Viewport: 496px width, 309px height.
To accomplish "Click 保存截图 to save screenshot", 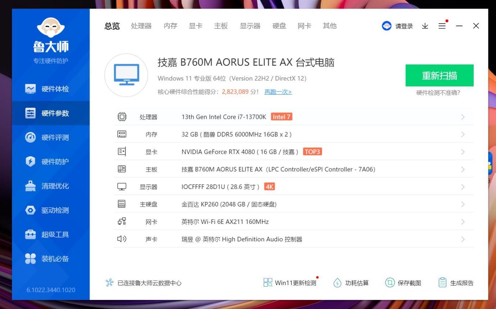I will [x=403, y=283].
